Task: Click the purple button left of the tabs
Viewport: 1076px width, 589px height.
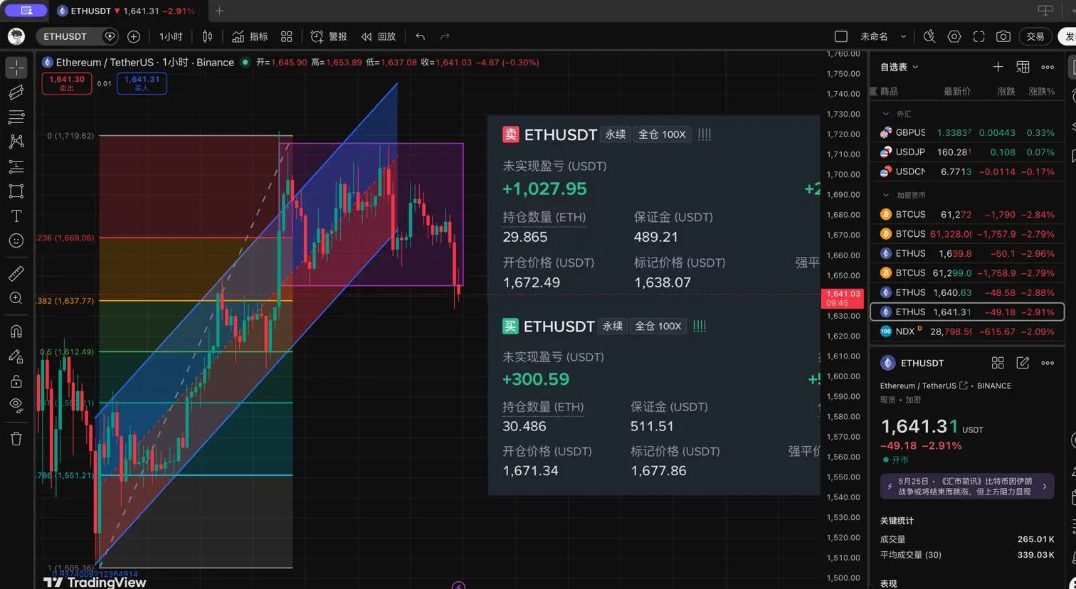Action: pos(26,11)
